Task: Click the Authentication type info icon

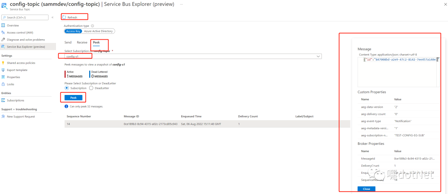Action: 92,26
